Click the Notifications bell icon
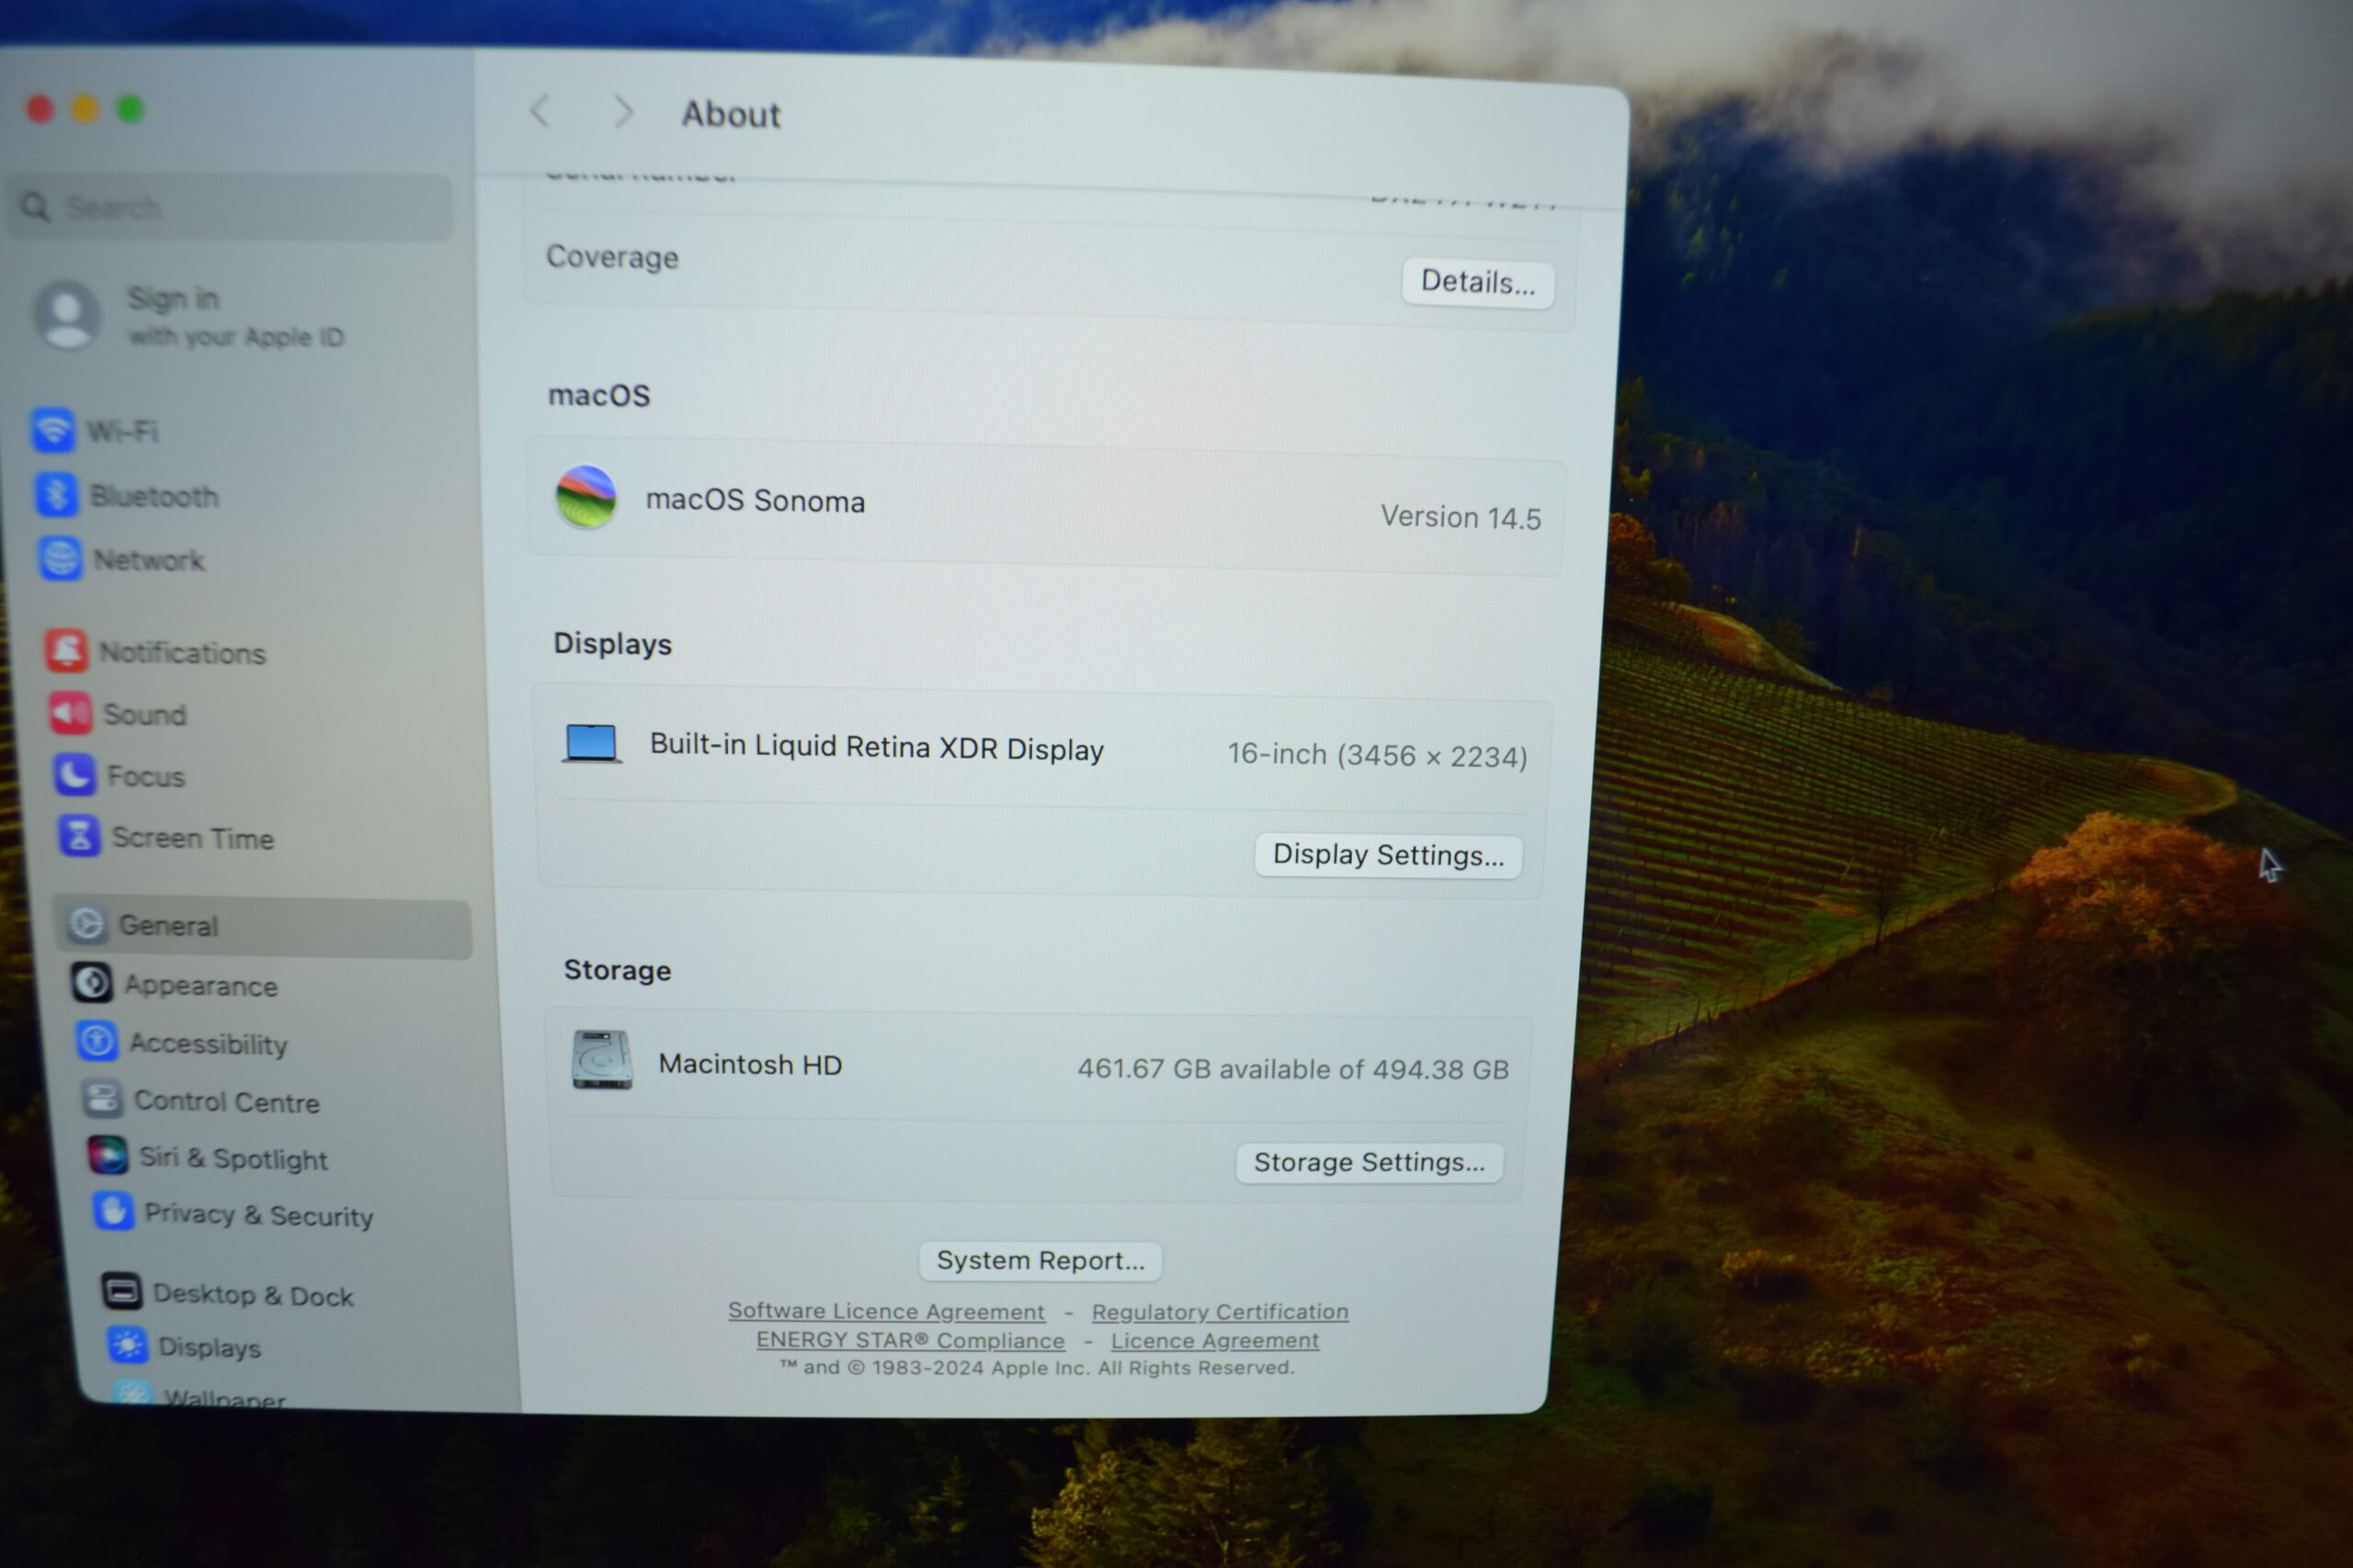The height and width of the screenshot is (1568, 2353). click(x=67, y=650)
